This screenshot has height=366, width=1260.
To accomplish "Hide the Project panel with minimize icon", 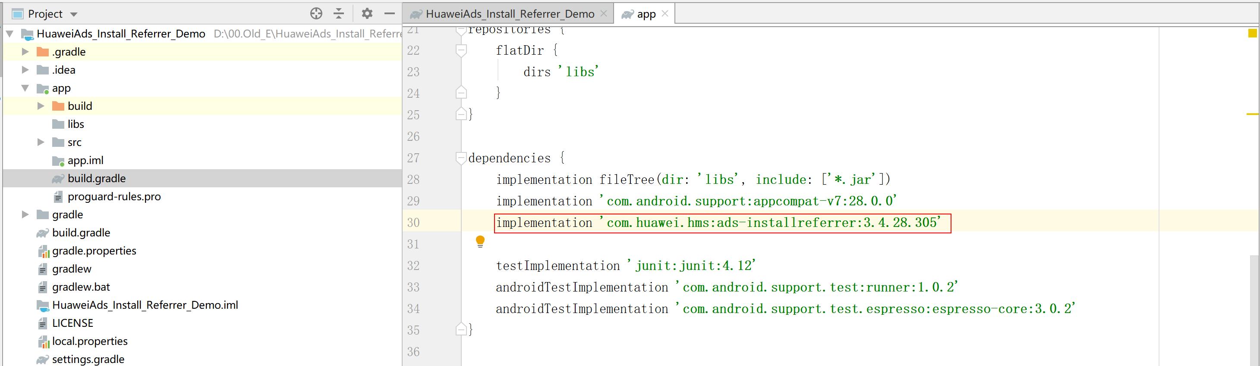I will tap(389, 14).
